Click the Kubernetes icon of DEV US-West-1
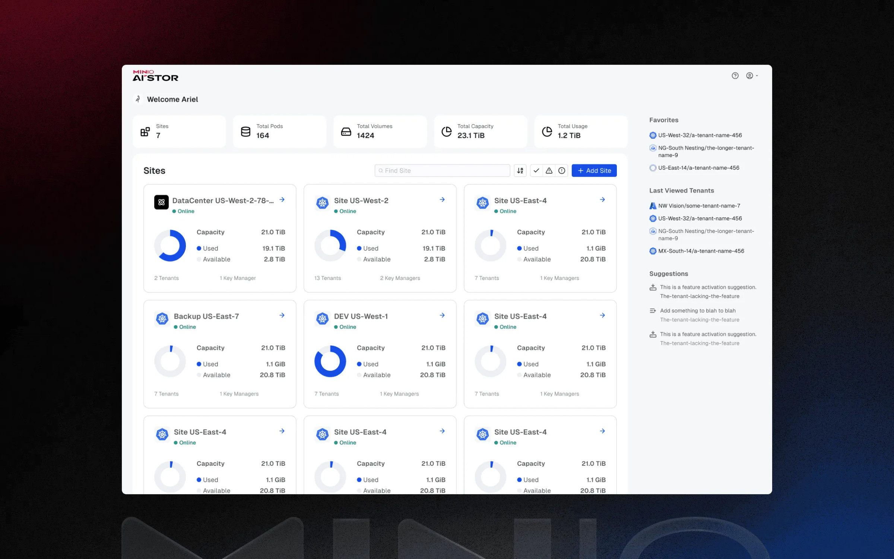Viewport: 894px width, 559px height. pos(322,319)
